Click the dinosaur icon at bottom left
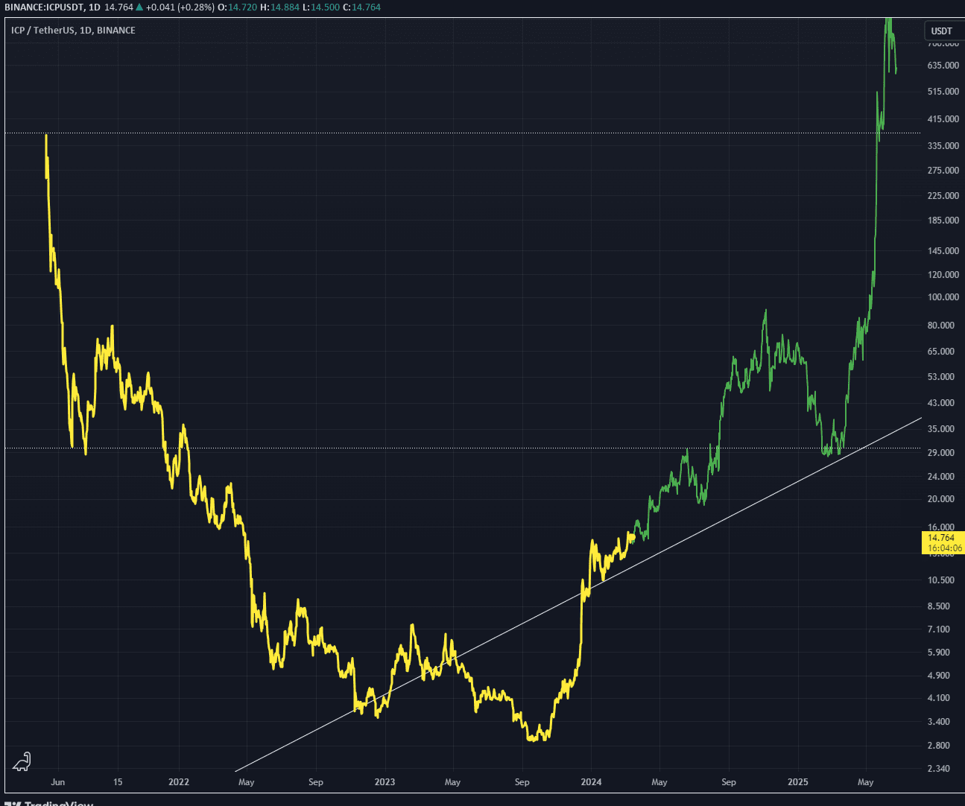 point(22,762)
